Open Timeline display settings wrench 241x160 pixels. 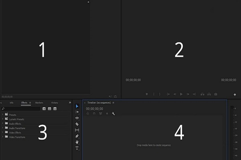tap(114, 114)
